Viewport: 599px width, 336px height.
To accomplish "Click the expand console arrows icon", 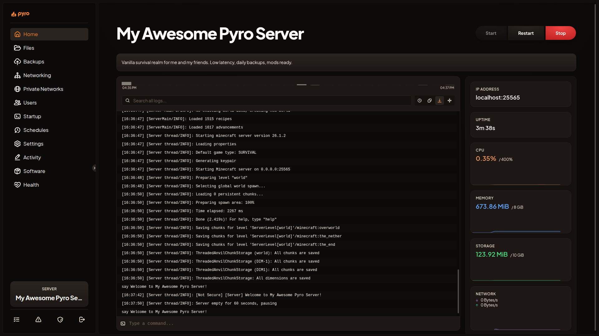I will 450,100.
